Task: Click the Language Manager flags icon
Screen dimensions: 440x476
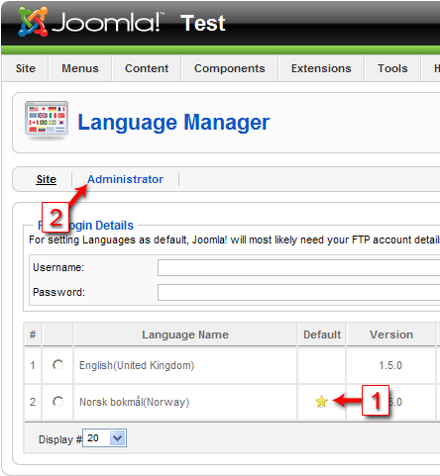Action: pyautogui.click(x=47, y=120)
